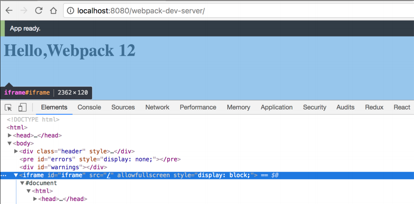
Task: Click the display: block style value
Action: click(x=224, y=175)
